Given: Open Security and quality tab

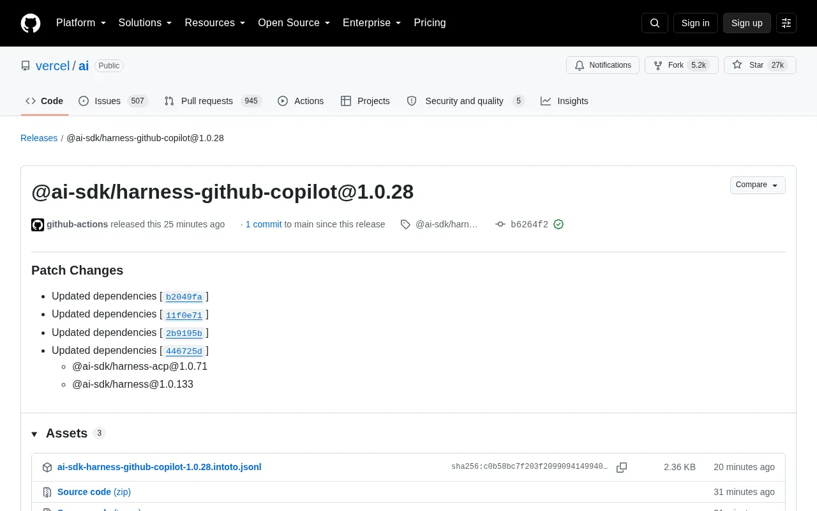Looking at the screenshot, I should pos(466,101).
